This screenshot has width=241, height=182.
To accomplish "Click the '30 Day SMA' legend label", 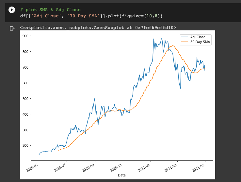I will coord(200,42).
